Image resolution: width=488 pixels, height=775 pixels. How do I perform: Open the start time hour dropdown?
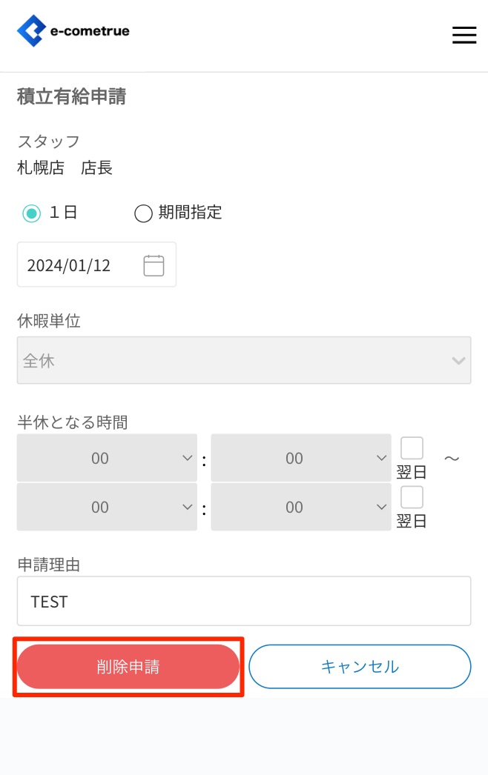coord(107,459)
